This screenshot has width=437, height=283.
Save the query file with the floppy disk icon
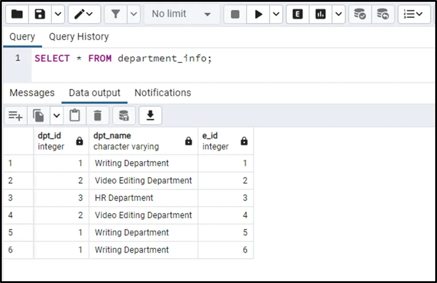(x=40, y=14)
